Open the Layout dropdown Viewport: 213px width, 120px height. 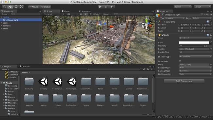tap(202, 7)
